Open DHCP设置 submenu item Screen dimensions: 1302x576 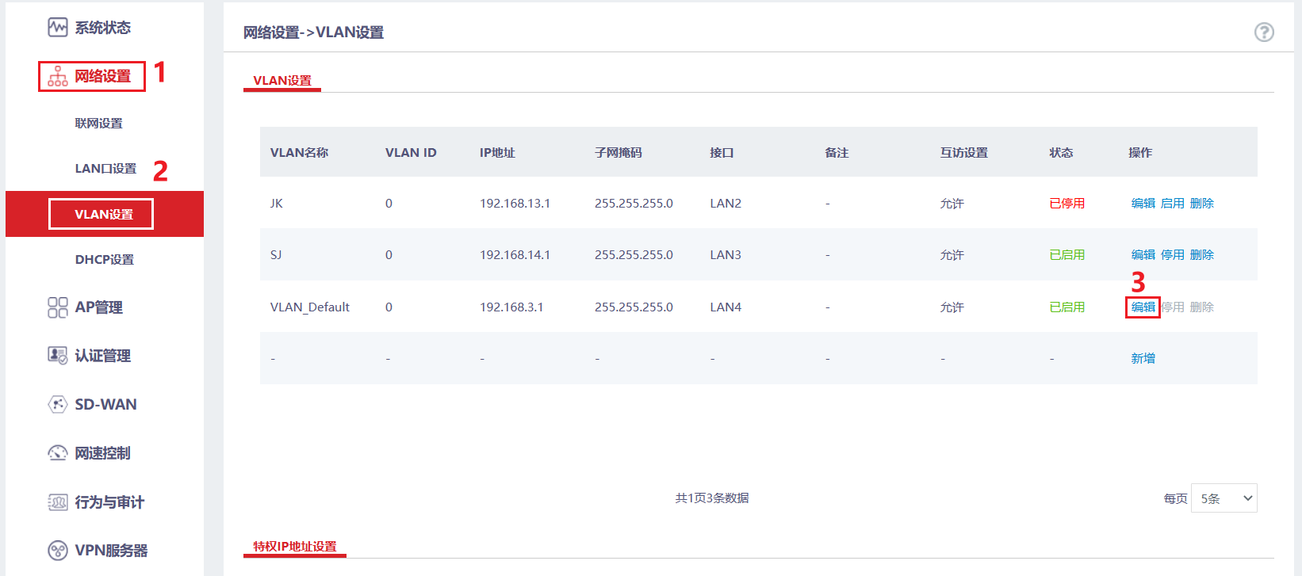[x=105, y=260]
